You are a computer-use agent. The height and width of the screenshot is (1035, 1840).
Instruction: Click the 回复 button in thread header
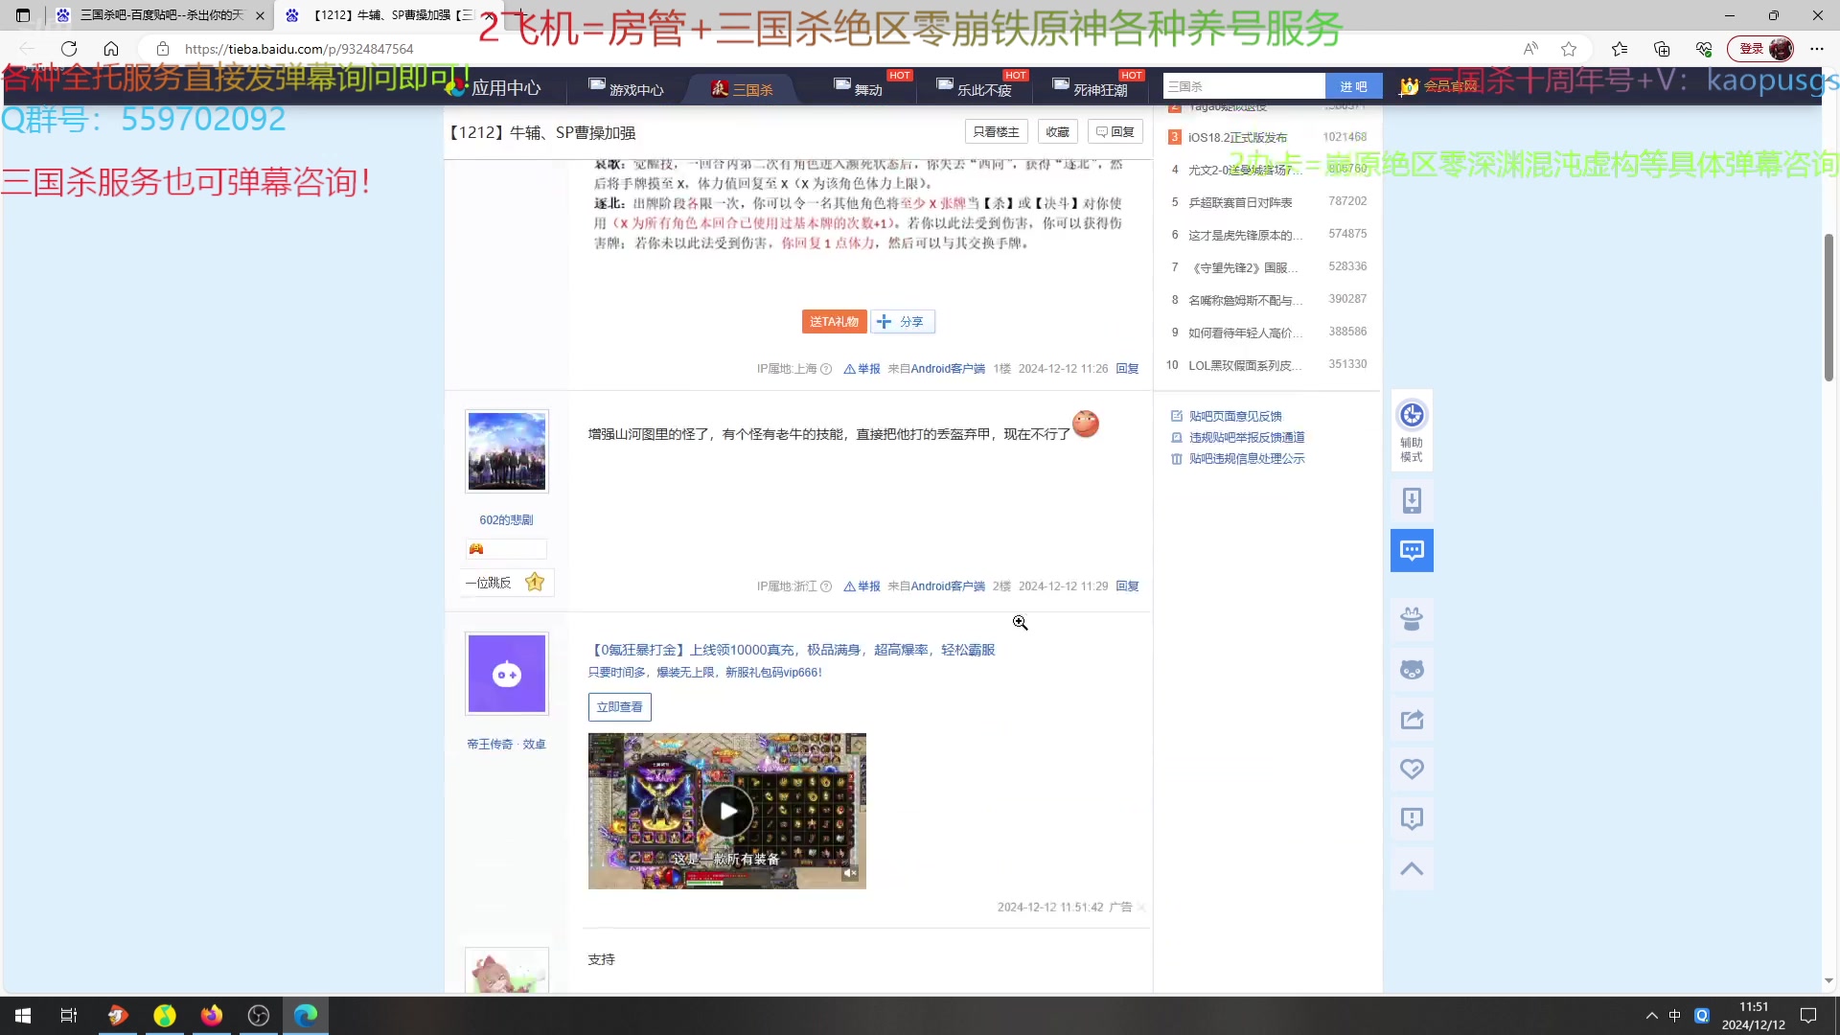tap(1115, 132)
